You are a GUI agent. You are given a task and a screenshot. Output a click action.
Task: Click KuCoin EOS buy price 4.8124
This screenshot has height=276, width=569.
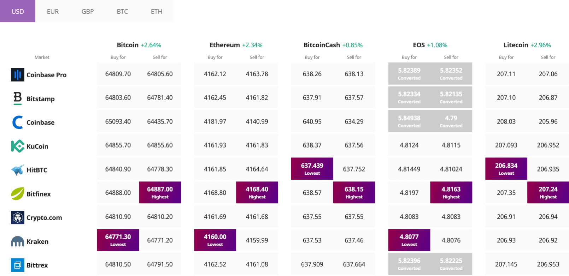[409, 145]
